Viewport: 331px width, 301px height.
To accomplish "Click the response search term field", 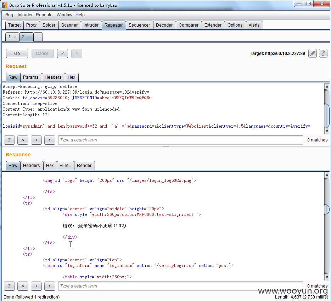I will 180,286.
